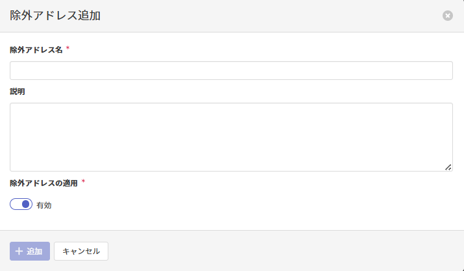The width and height of the screenshot is (464, 271).
Task: Click the 説明 field label
Action: coord(18,92)
